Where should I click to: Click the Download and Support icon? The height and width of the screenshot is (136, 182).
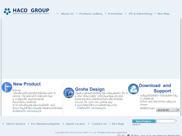click(133, 89)
